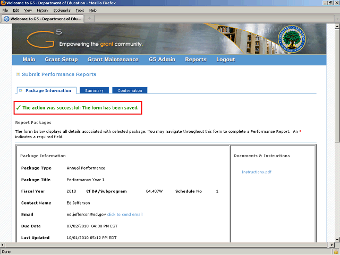The width and height of the screenshot is (340, 255).
Task: Click the email address ed.jefferson@ed.gov
Action: click(x=86, y=215)
